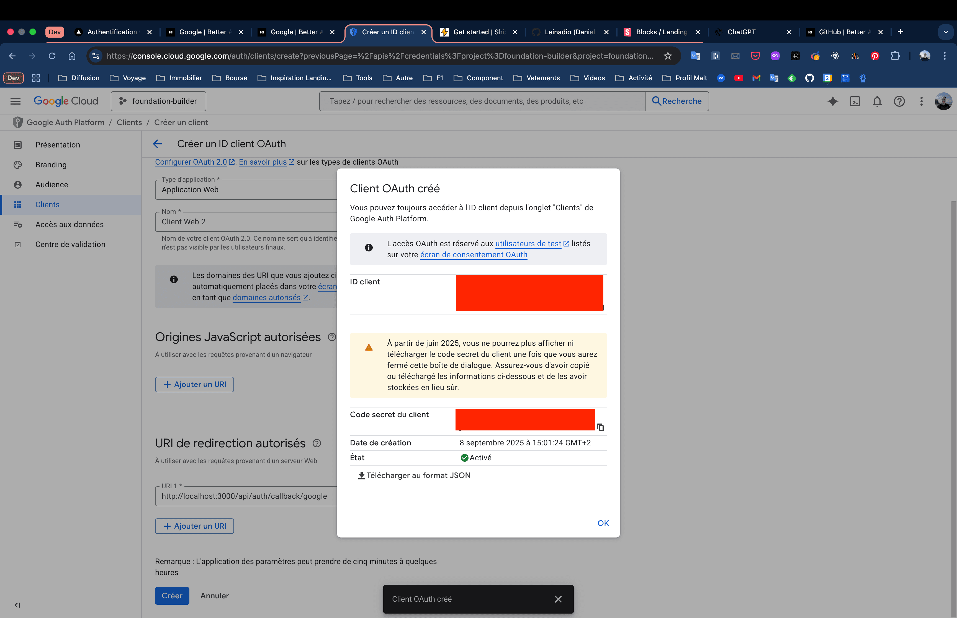Viewport: 957px width, 618px height.
Task: Dismiss the Client OAuth créé toast
Action: pyautogui.click(x=558, y=599)
